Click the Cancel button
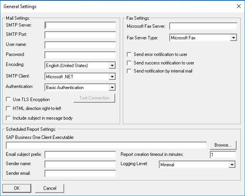This screenshot has height=196, width=245. (x=49, y=188)
